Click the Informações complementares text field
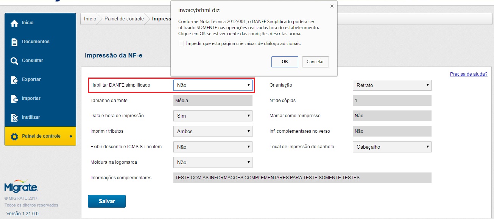 pyautogui.click(x=302, y=178)
